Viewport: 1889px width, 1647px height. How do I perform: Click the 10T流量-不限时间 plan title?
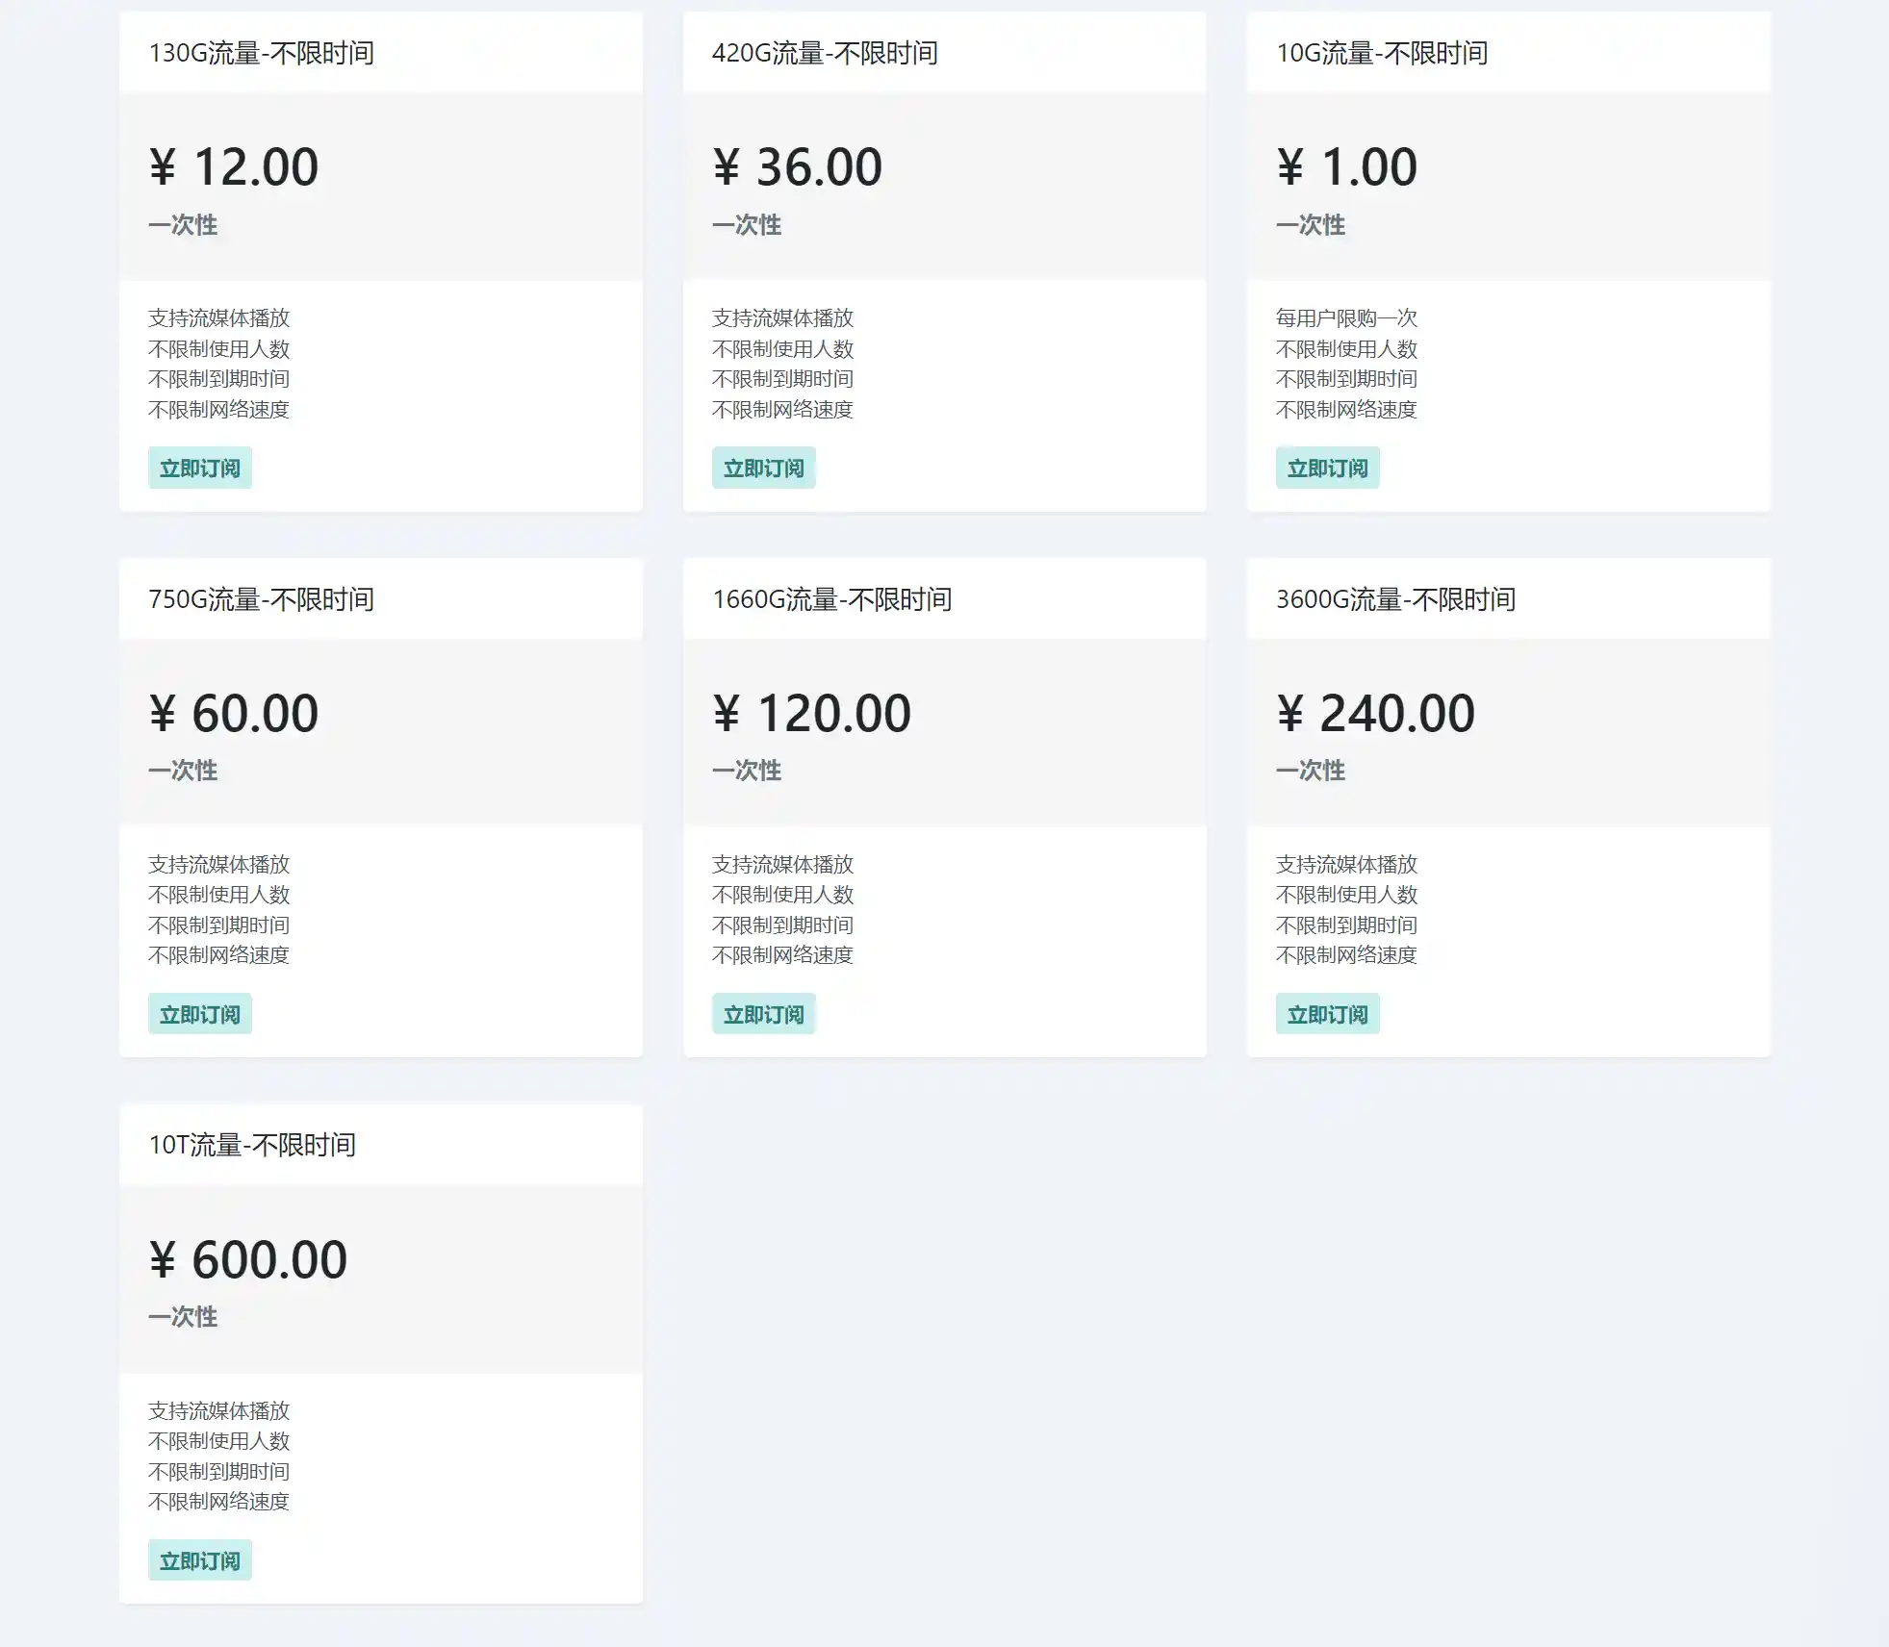click(x=252, y=1145)
